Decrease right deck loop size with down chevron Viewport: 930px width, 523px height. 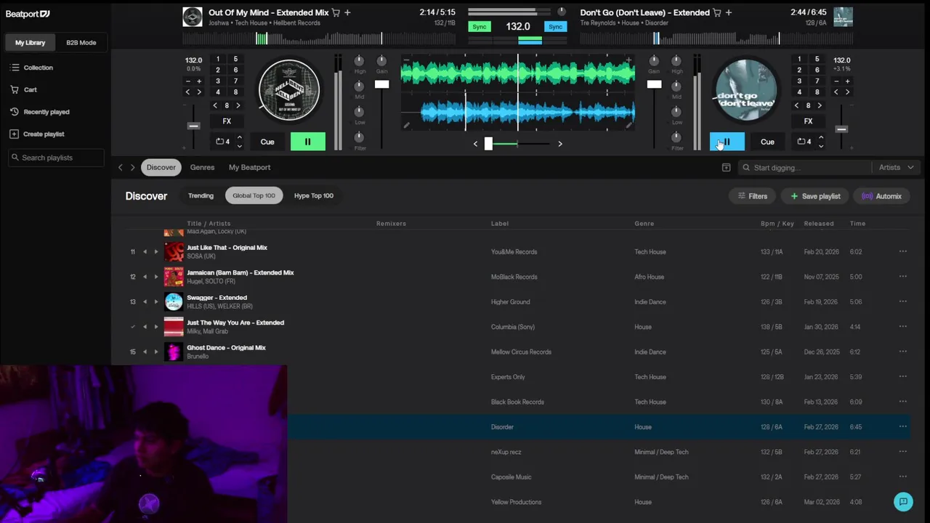pos(821,146)
